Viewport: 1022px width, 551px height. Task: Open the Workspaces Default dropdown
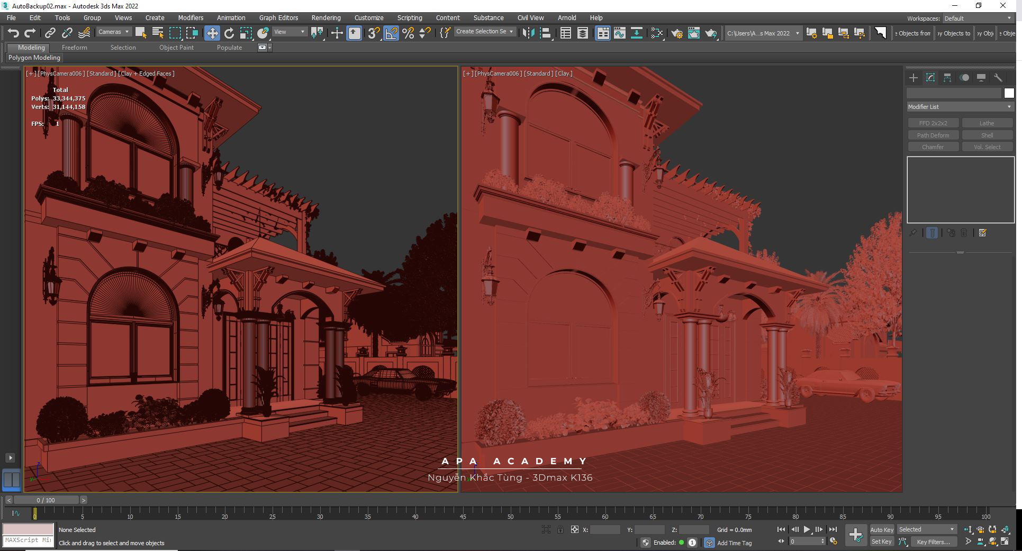point(978,19)
